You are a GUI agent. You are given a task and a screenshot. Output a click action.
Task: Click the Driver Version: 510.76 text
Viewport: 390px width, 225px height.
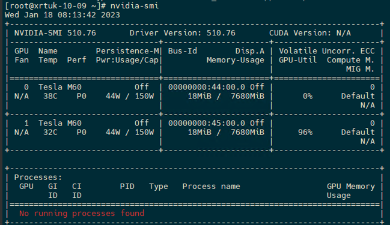click(182, 33)
